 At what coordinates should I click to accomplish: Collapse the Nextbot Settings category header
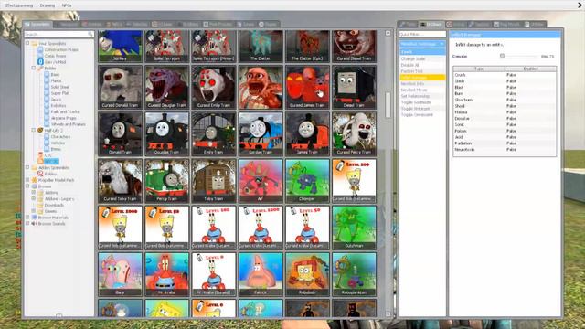pos(422,44)
